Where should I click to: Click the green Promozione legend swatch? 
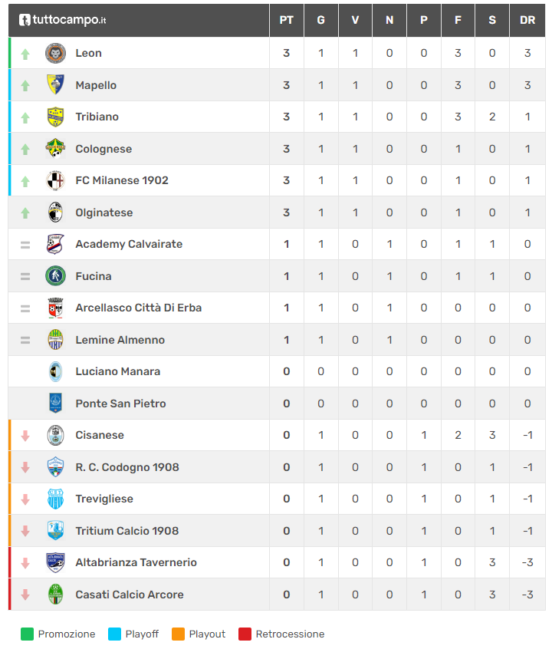tap(28, 634)
